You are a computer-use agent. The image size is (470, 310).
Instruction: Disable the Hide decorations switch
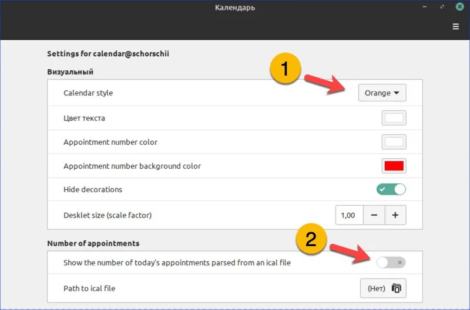pos(391,189)
